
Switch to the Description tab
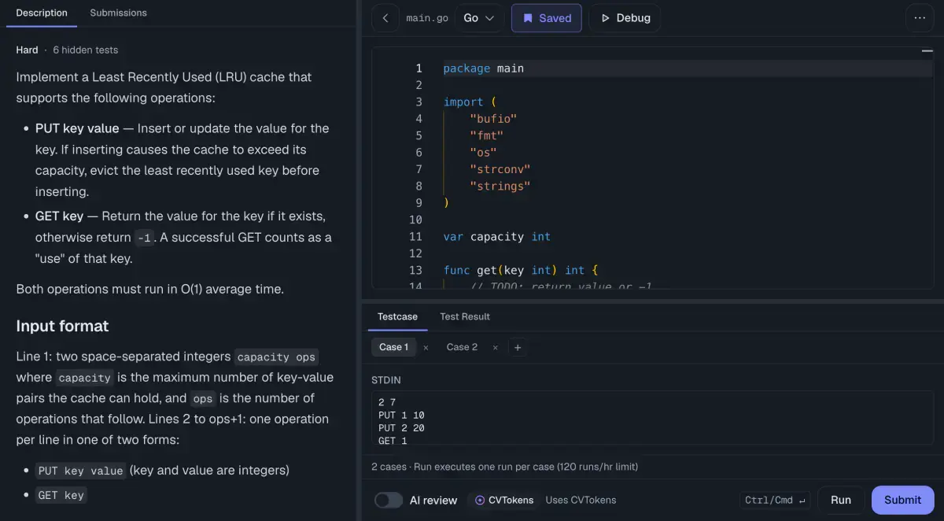click(42, 13)
